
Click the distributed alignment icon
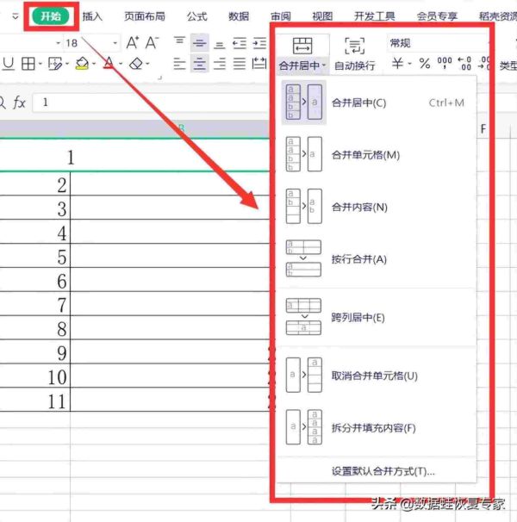click(x=259, y=63)
